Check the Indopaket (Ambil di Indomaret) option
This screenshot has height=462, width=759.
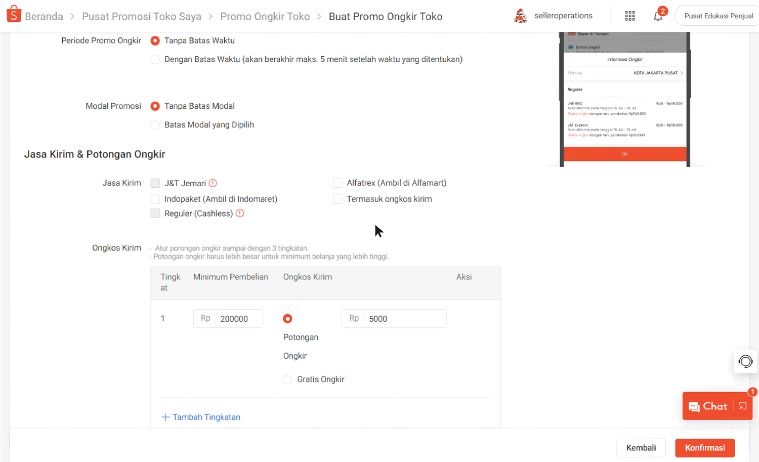(x=155, y=199)
